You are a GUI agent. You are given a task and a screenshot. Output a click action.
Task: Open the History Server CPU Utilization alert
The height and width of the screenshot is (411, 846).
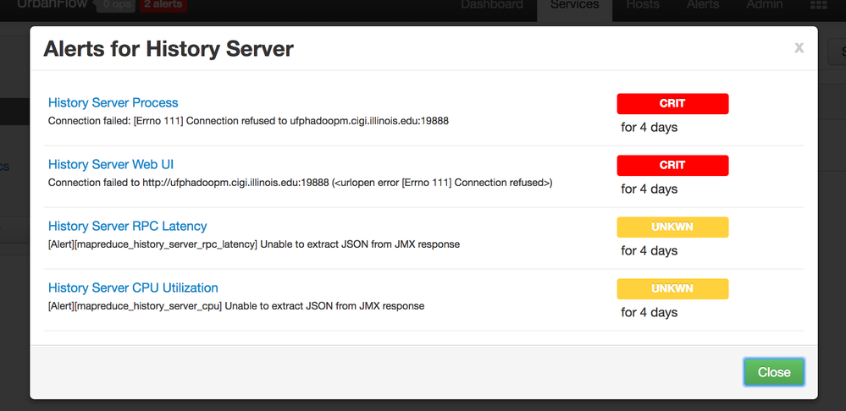[x=133, y=288]
